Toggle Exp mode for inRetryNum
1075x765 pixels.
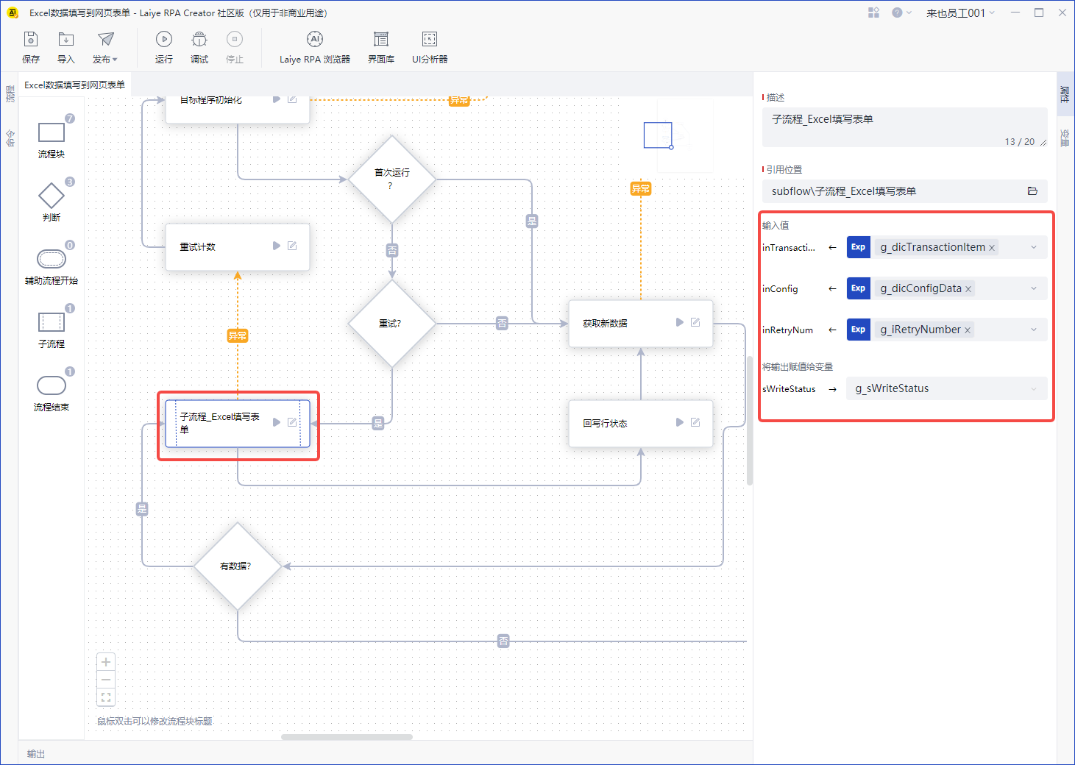[x=859, y=330]
